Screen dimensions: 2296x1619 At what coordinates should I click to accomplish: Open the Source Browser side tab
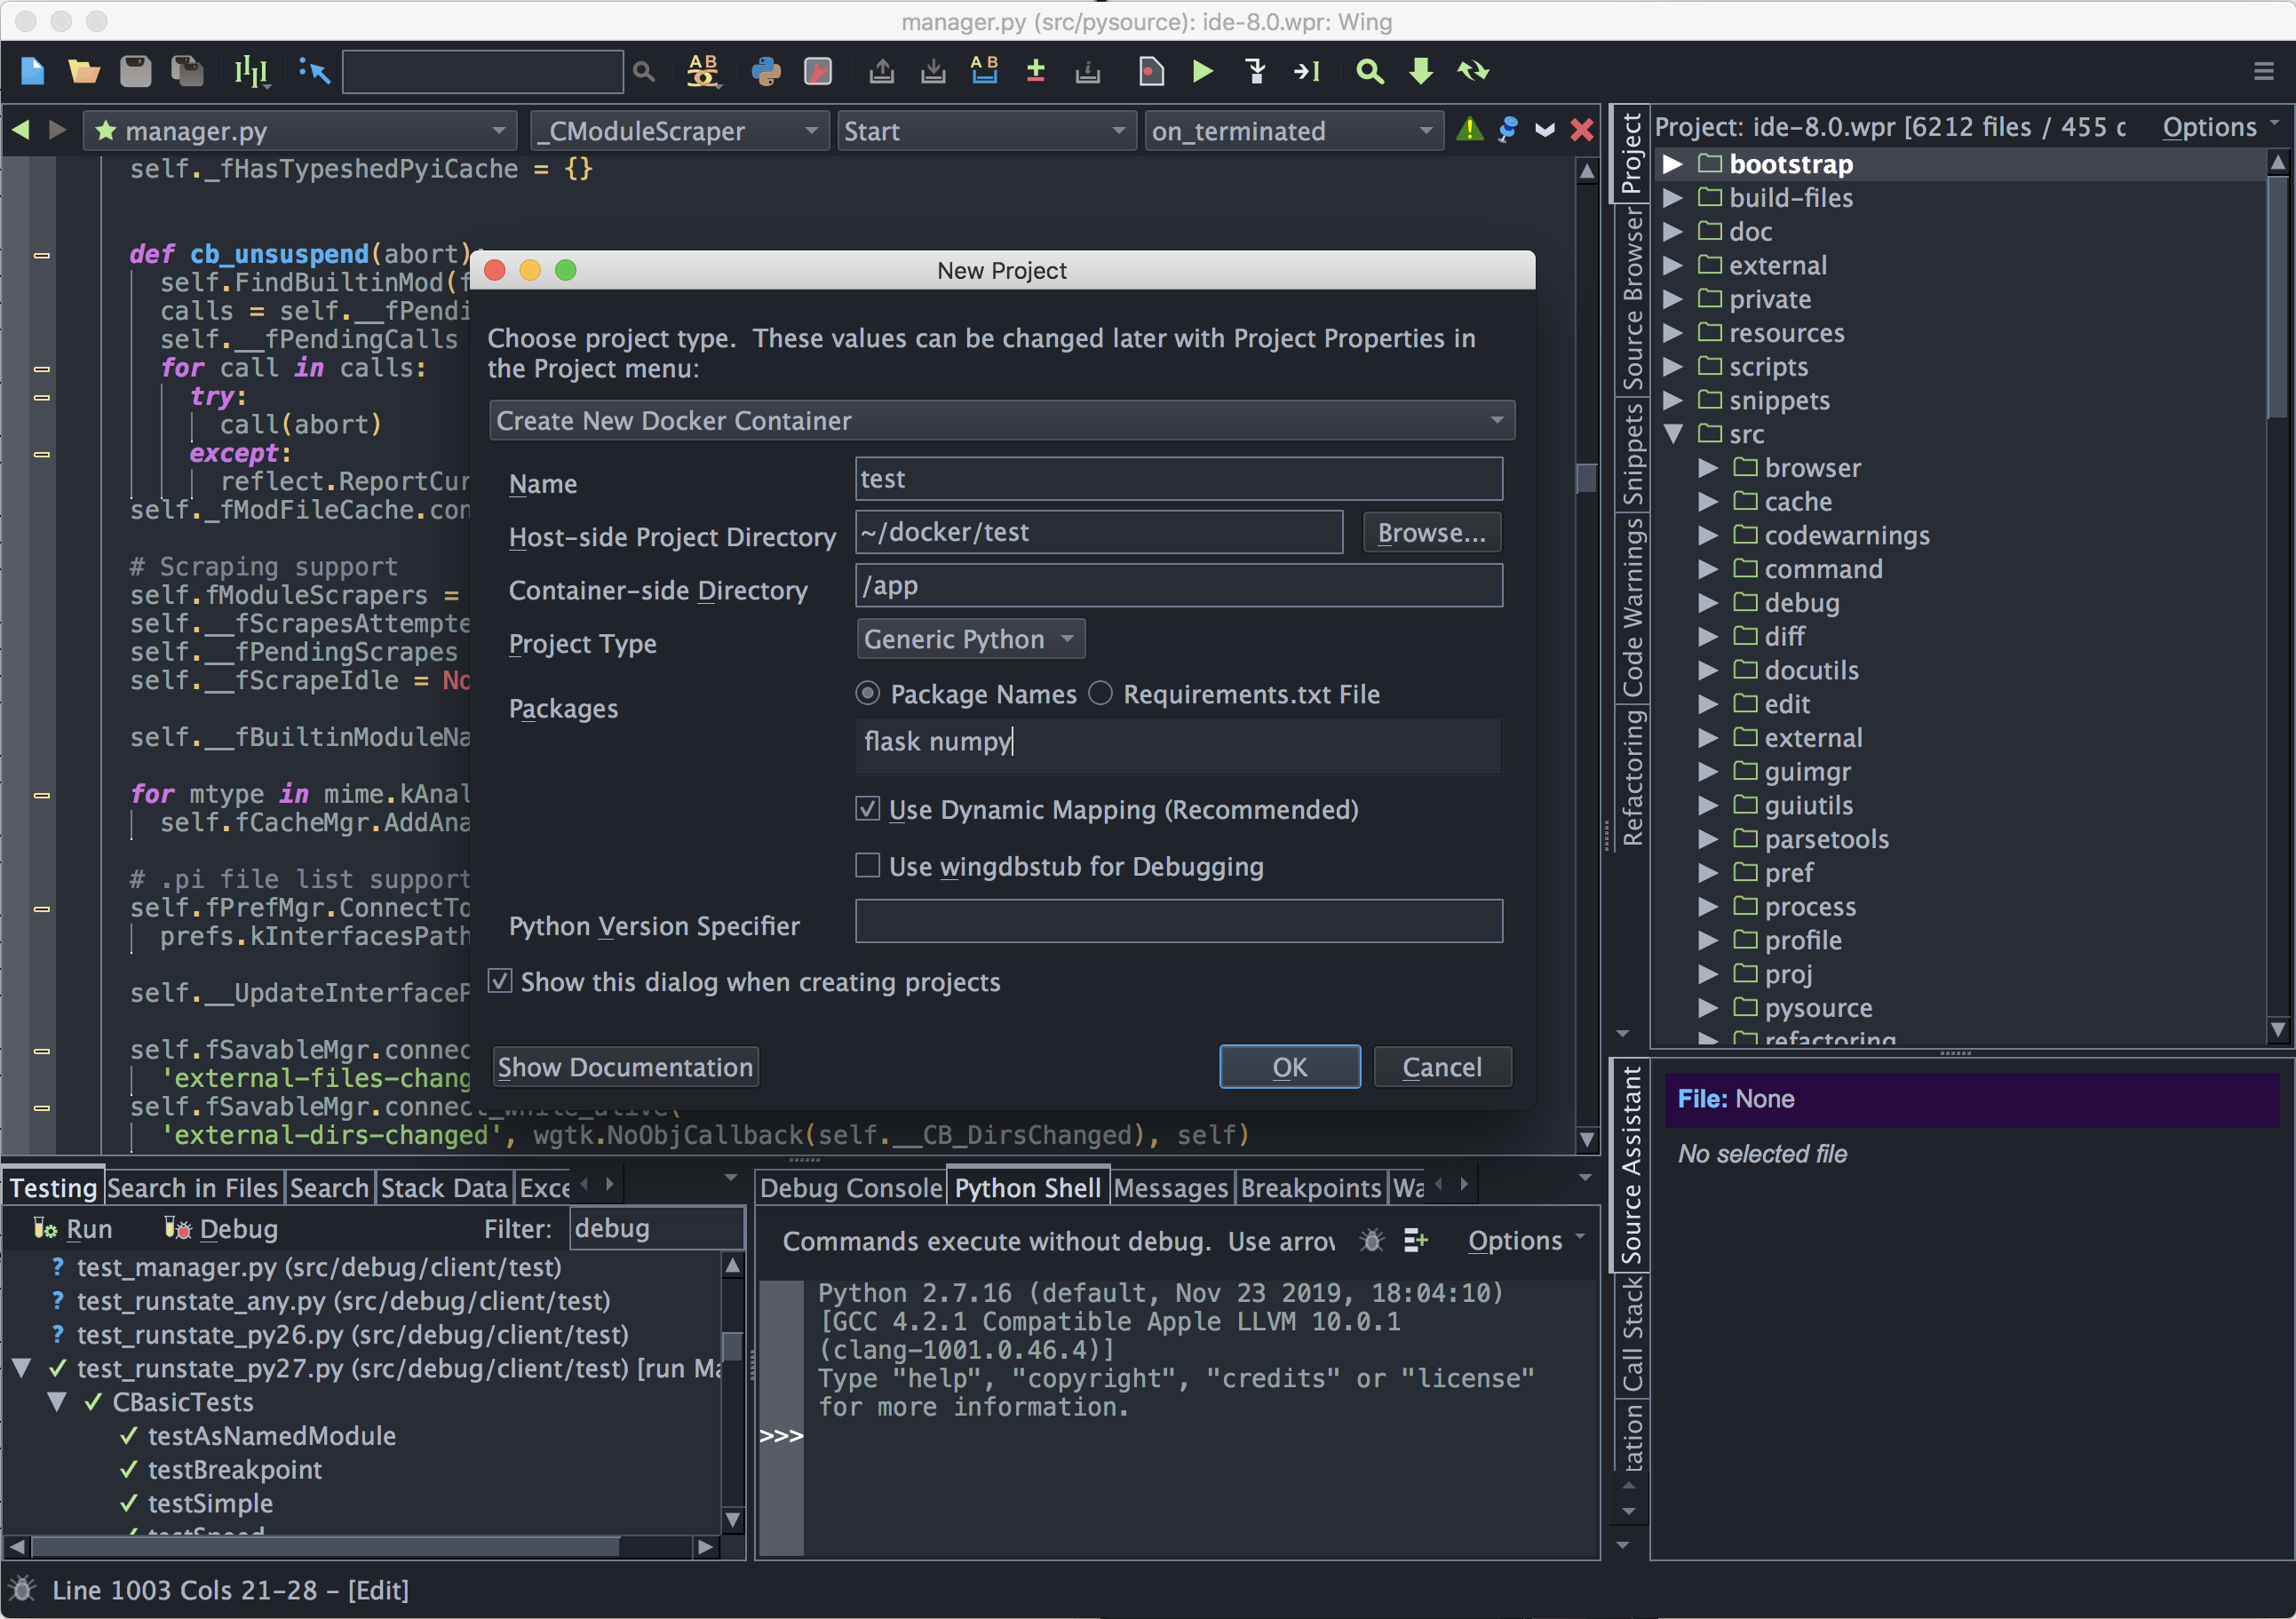[1632, 298]
